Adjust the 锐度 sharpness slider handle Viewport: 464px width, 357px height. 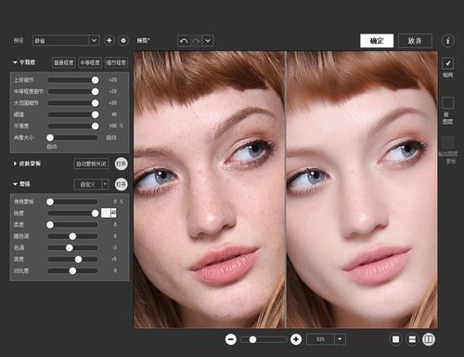coord(95,213)
